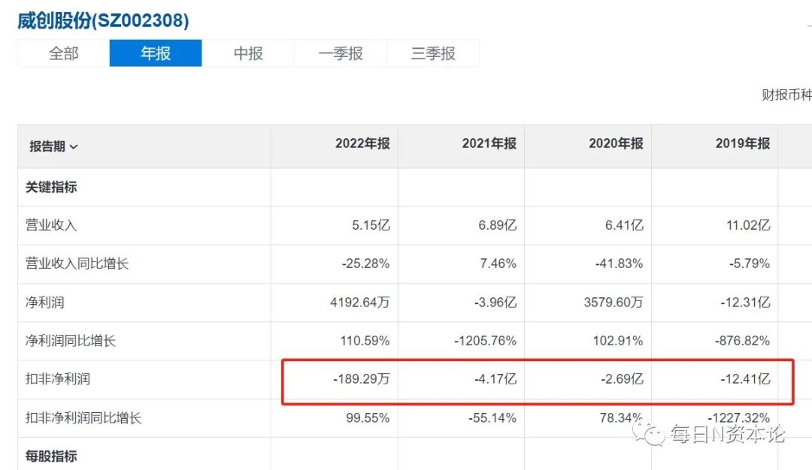
Task: Click the -5.79% growth cell
Action: point(750,264)
